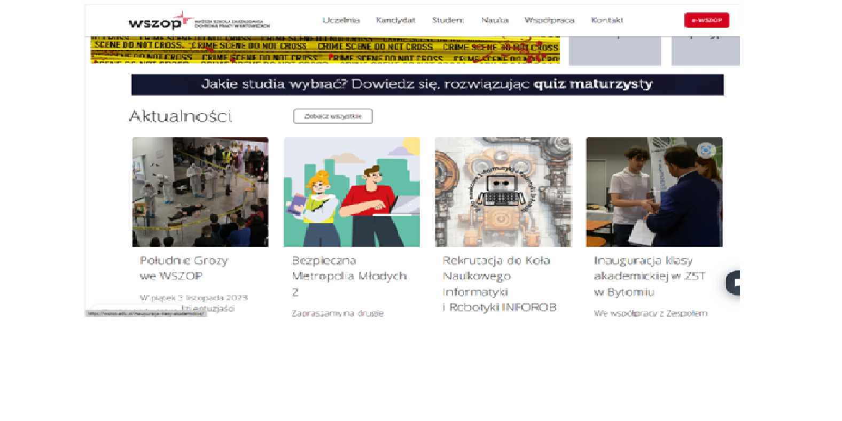Click text 'W piątek 3 listopada 2023'
This screenshot has width=842, height=421.
pyautogui.click(x=193, y=298)
